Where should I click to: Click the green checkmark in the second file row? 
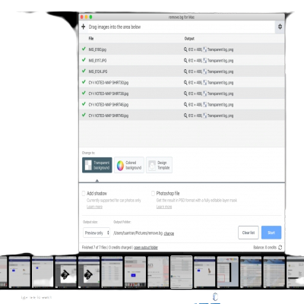[84, 60]
